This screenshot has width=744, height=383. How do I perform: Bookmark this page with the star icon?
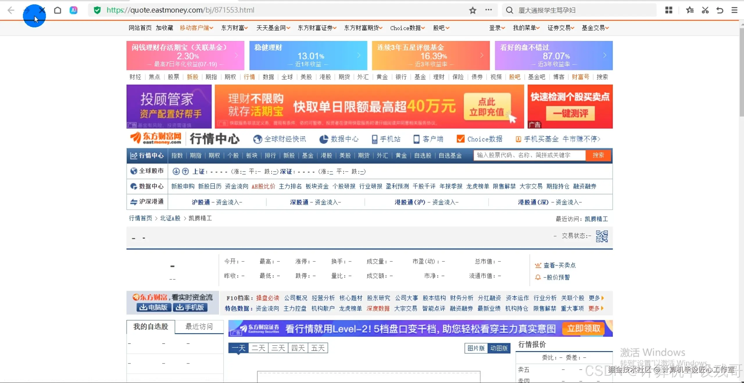click(473, 10)
